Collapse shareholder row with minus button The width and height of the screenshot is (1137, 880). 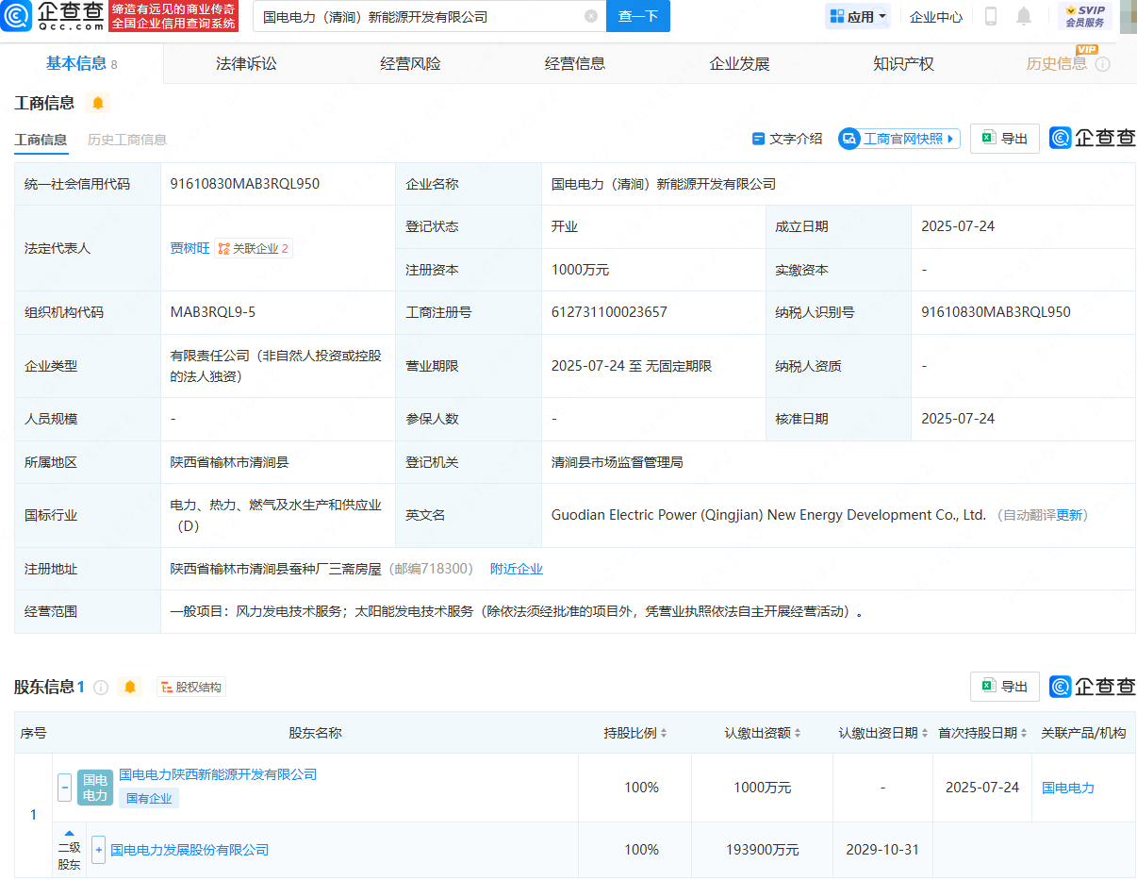(64, 788)
